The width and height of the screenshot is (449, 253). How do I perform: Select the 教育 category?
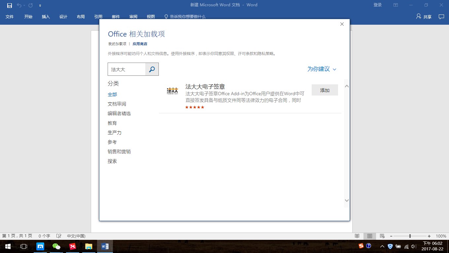coord(112,123)
